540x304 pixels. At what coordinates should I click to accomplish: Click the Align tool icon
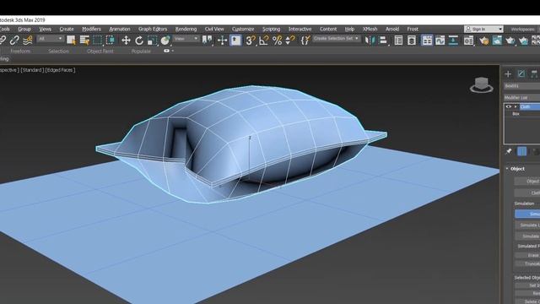tap(383, 41)
